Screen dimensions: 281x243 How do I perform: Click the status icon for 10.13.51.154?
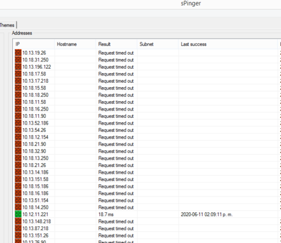[18, 200]
